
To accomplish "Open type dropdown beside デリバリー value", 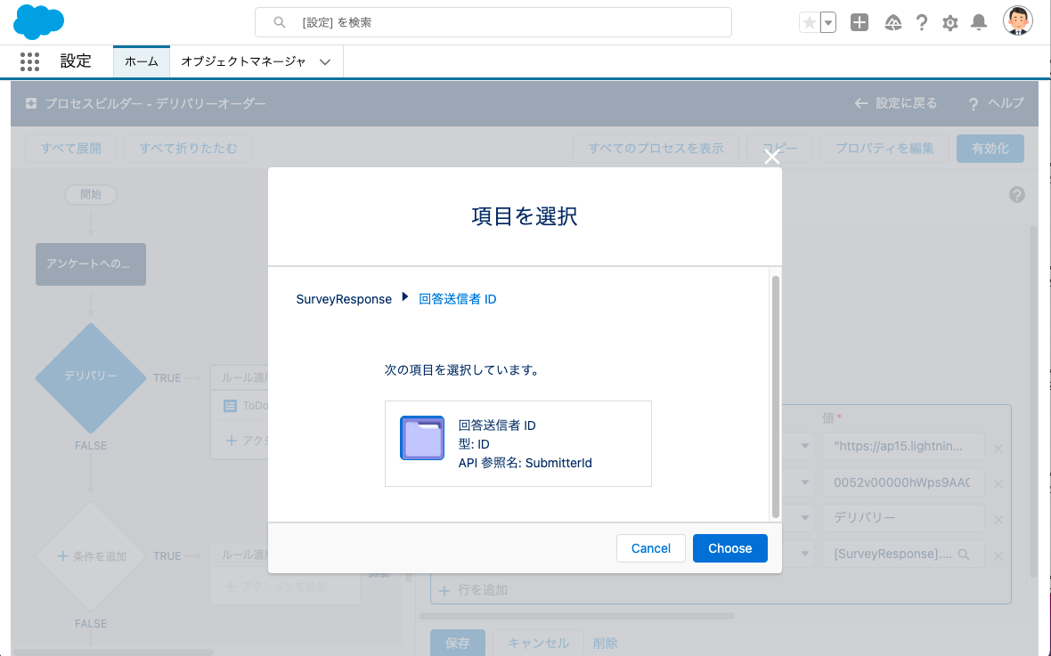I will tap(804, 518).
